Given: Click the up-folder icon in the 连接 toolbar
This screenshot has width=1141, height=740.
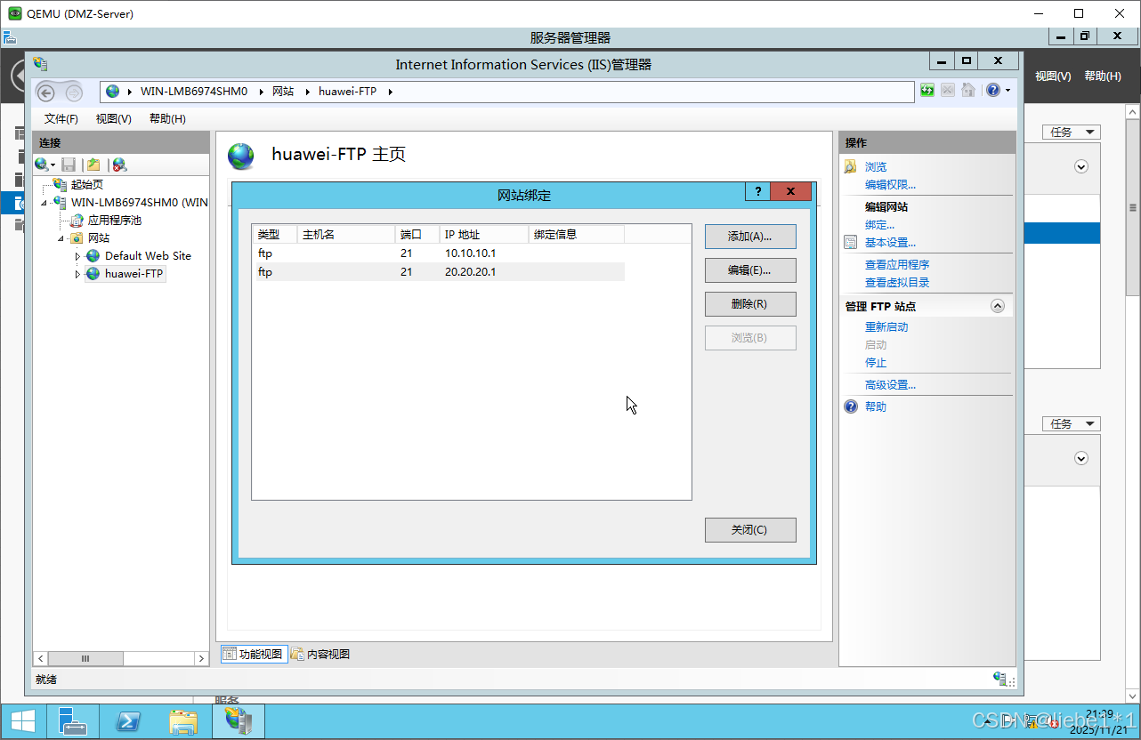Looking at the screenshot, I should tap(93, 165).
